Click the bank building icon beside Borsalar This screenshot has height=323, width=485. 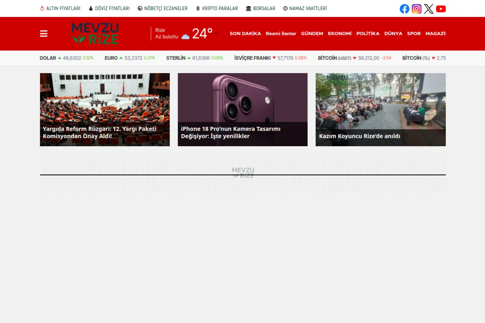click(x=249, y=8)
